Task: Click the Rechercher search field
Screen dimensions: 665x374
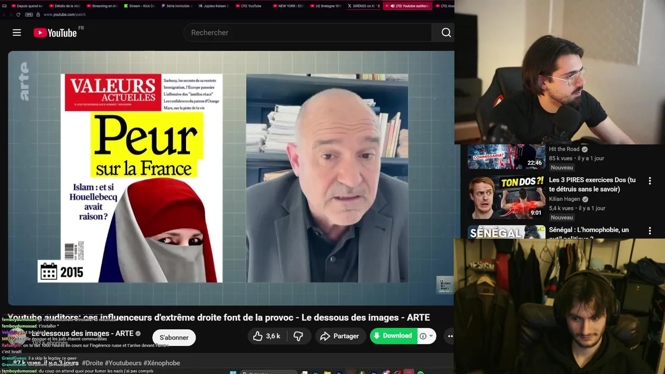Action: (x=308, y=33)
